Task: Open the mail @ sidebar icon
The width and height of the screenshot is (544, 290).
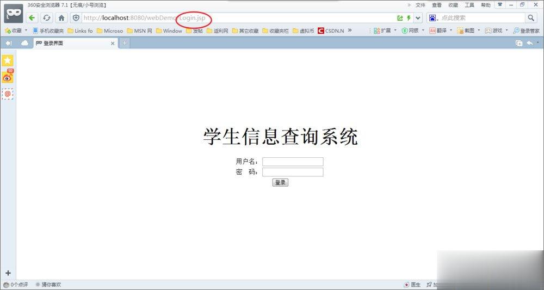Action: [8, 94]
